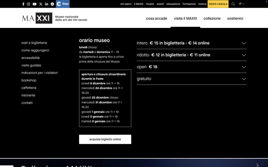
Task: Open the visita il MAXXI menu
Action: point(185,18)
